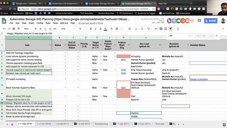Open the font size dropdown
This screenshot has width=227, height=128.
point(83,29)
